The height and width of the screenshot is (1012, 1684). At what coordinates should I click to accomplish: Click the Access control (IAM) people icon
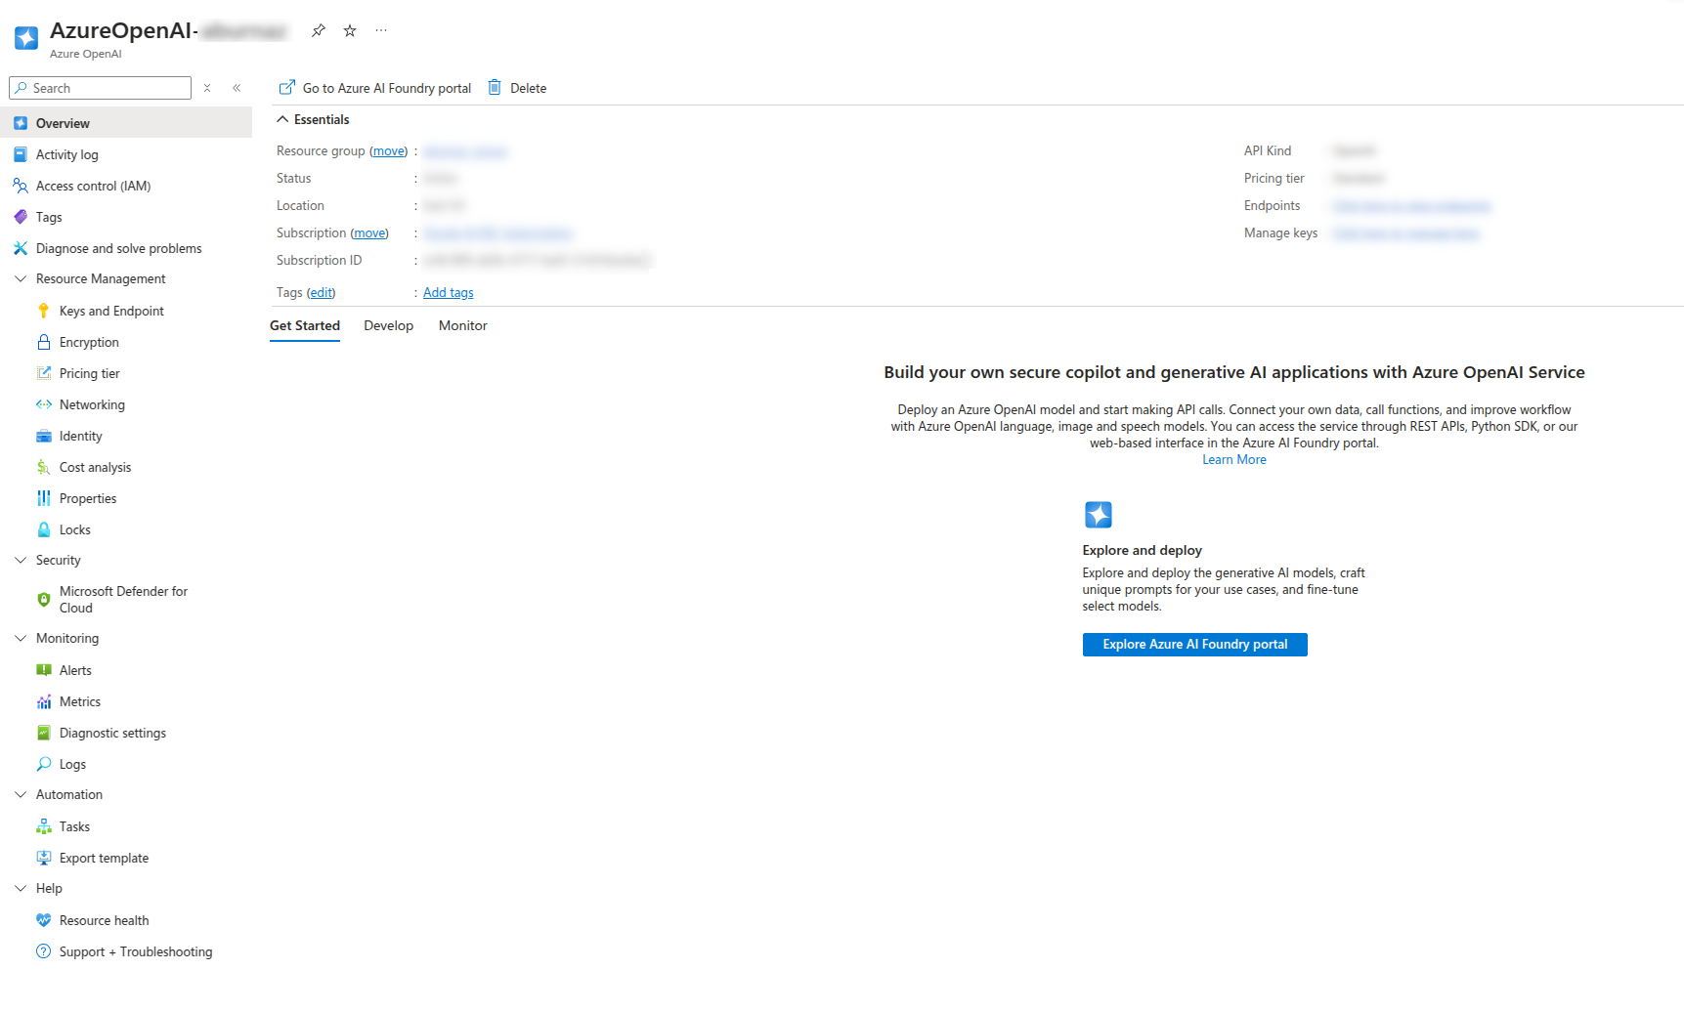[21, 186]
